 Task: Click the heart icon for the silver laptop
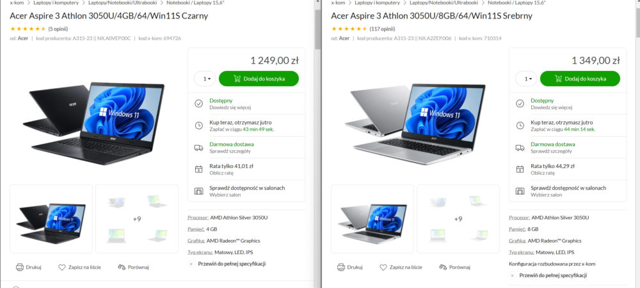[x=383, y=267]
